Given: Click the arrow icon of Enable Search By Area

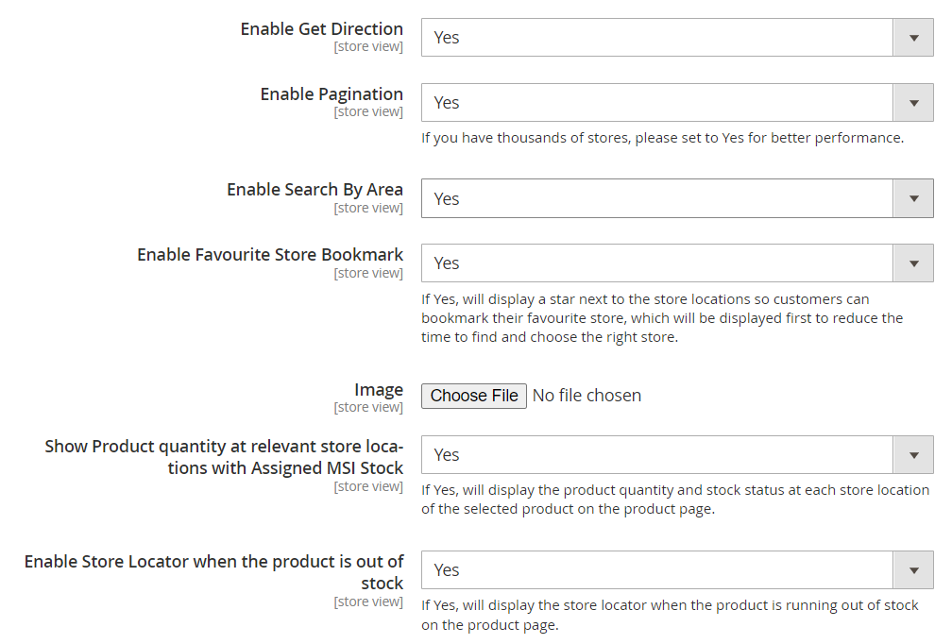Looking at the screenshot, I should [x=913, y=198].
